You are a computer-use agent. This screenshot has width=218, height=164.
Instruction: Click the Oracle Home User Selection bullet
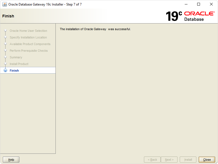tap(6, 30)
